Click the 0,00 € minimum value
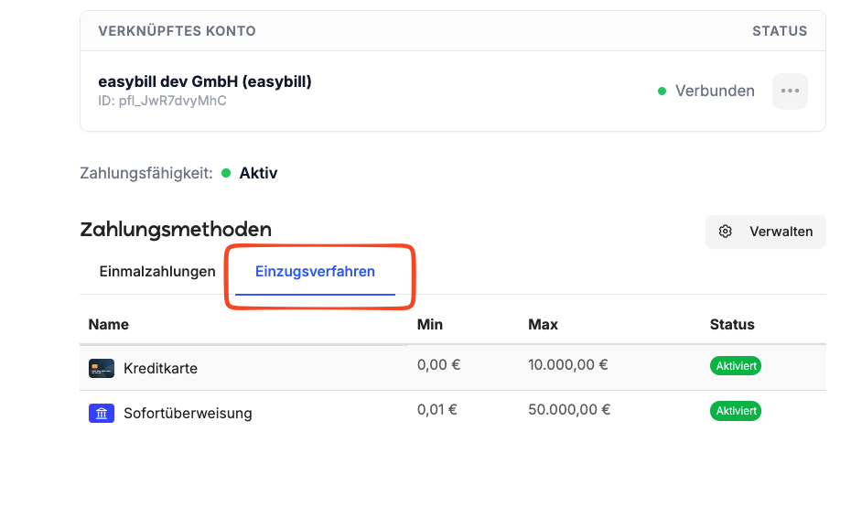Viewport: 862px width, 529px height. [x=438, y=365]
